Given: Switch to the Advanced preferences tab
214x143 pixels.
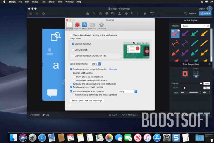Looking at the screenshot, I should click(102, 26).
